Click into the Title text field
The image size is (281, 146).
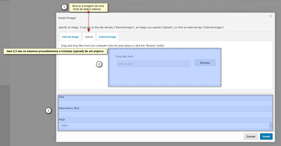pyautogui.click(x=165, y=103)
